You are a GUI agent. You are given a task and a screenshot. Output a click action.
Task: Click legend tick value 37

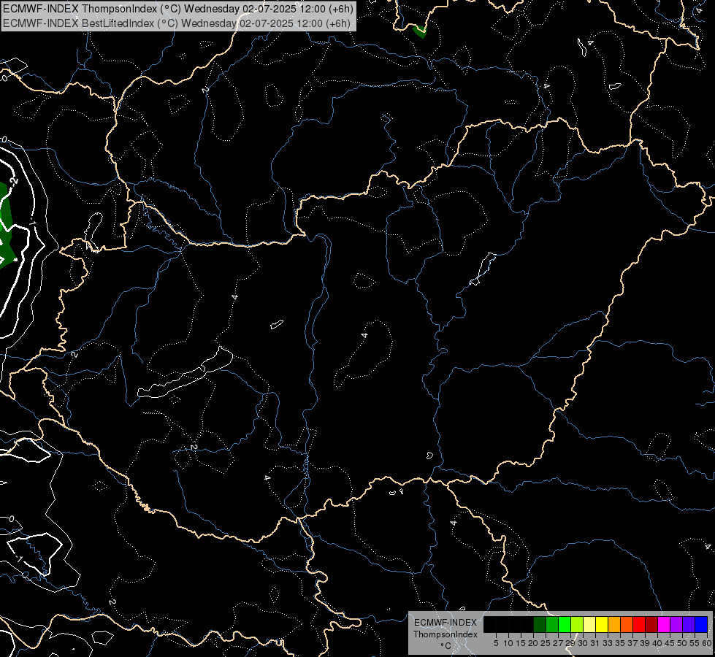[x=632, y=643]
